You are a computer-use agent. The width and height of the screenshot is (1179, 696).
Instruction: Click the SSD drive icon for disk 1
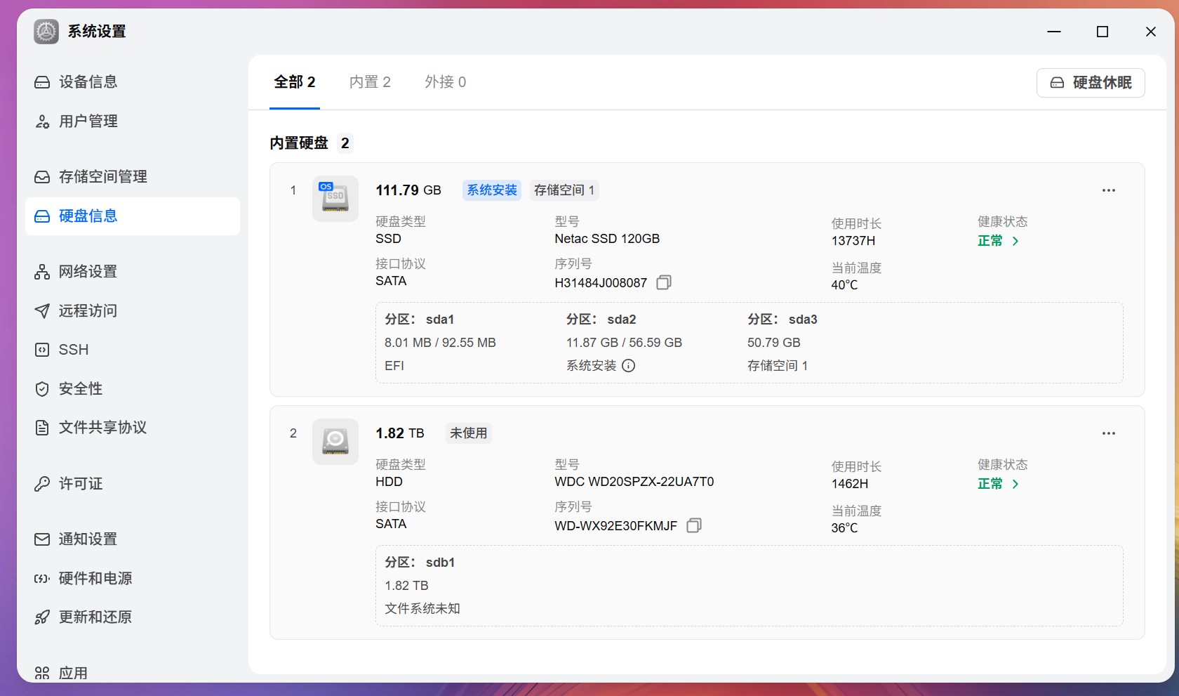(x=335, y=199)
